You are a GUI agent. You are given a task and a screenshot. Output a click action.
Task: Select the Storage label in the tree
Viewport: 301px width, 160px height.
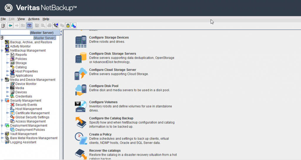point(21,63)
